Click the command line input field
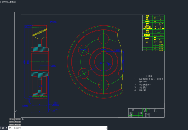 pyautogui.click(x=59, y=128)
